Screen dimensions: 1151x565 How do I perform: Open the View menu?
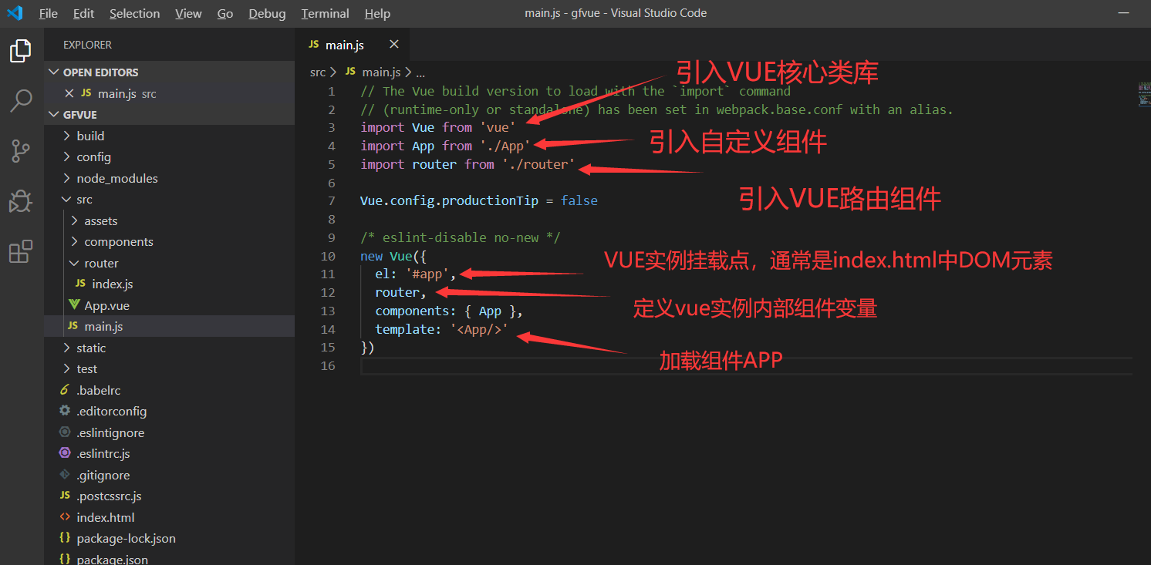coord(188,14)
